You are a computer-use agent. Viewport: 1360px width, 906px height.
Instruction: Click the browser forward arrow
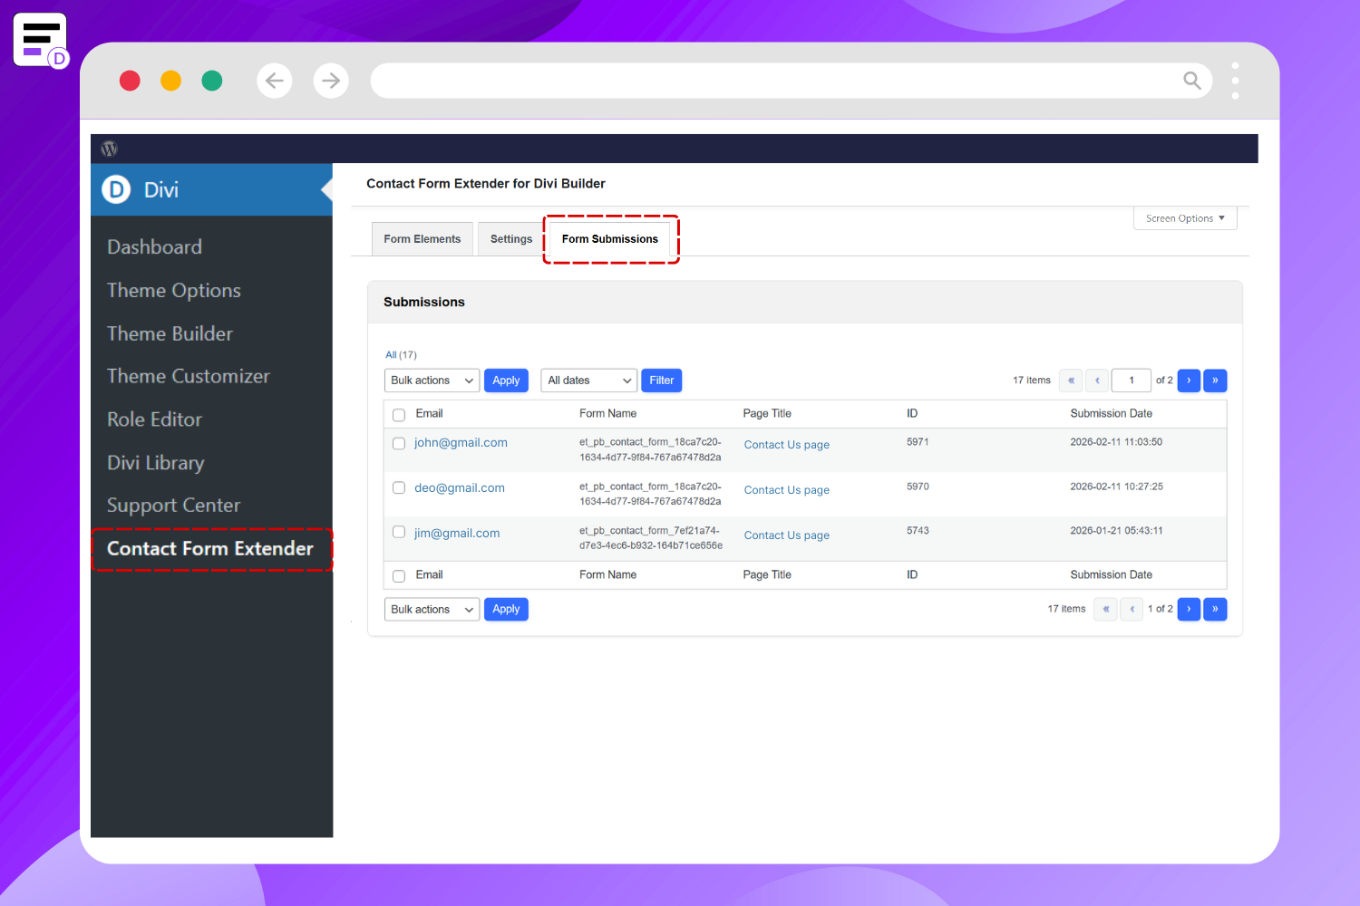coord(331,81)
